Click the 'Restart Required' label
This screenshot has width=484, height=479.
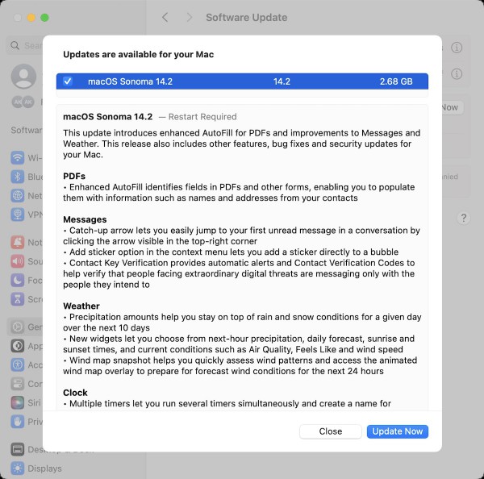point(202,117)
